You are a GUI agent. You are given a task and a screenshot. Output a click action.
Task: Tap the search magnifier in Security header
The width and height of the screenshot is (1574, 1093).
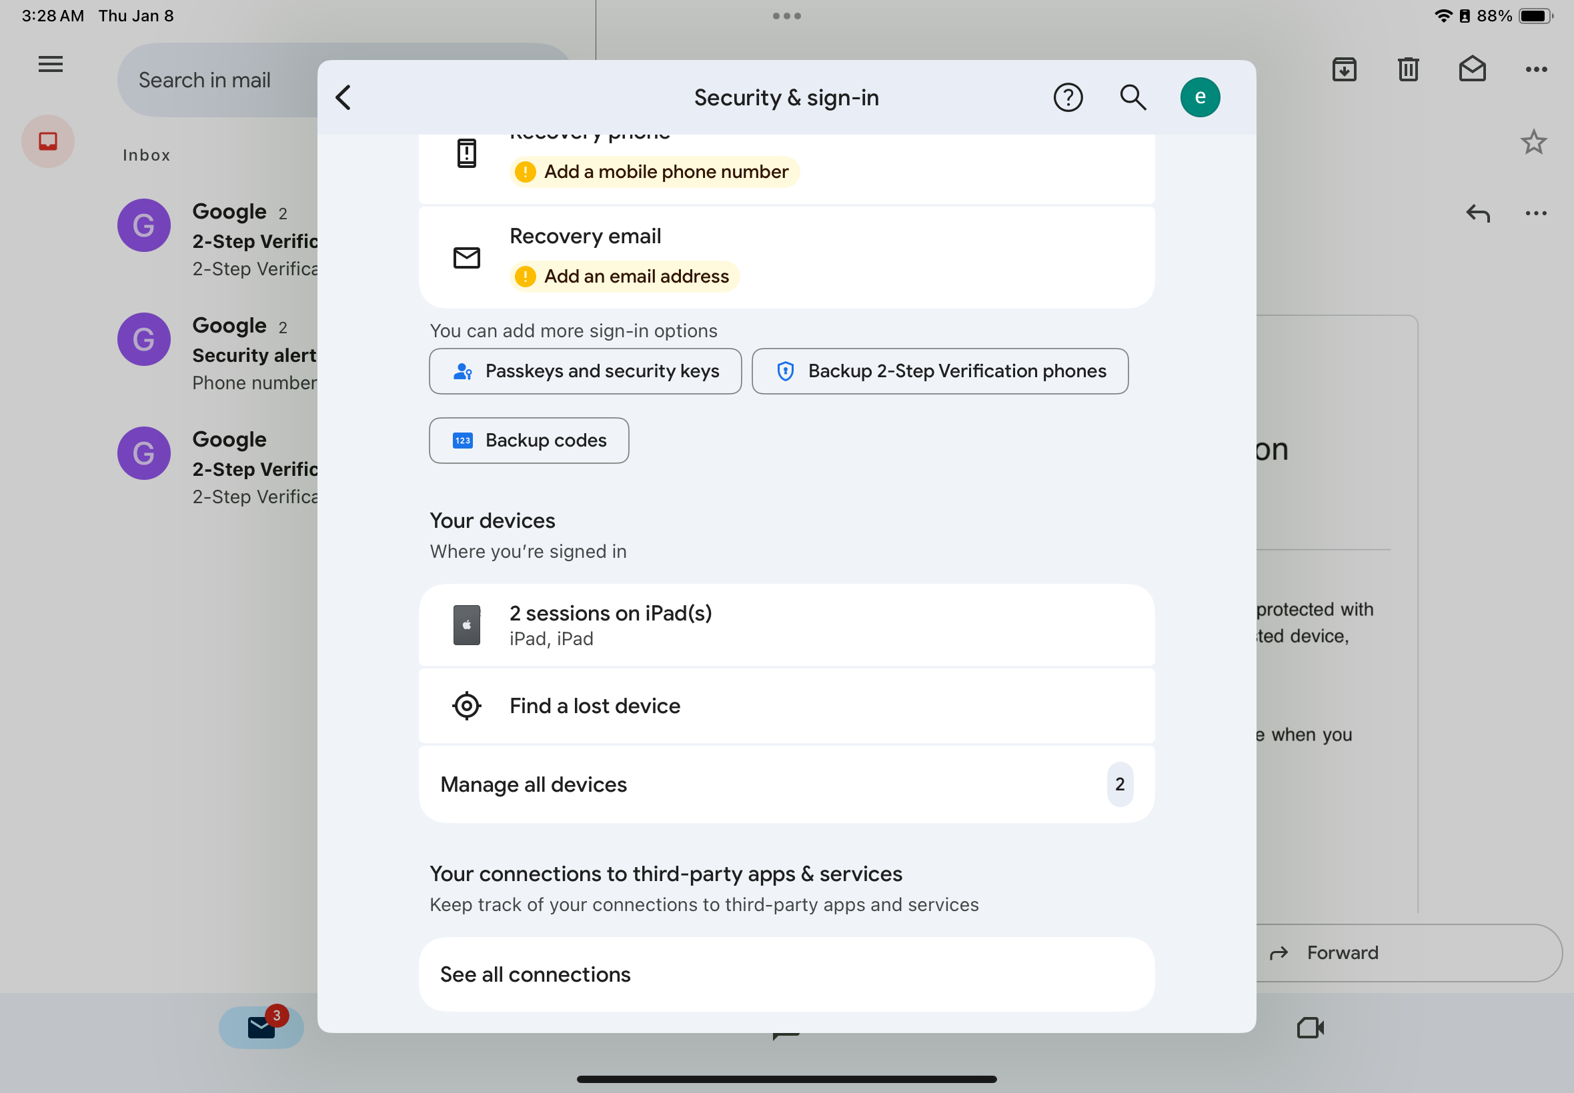coord(1132,97)
